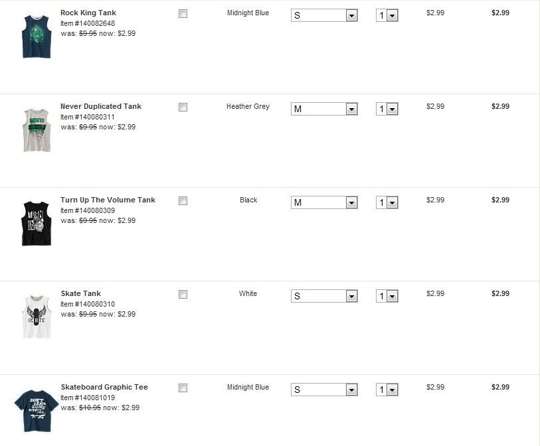The width and height of the screenshot is (540, 446).
Task: Enable the Skate Tank checkbox
Action: pos(183,294)
